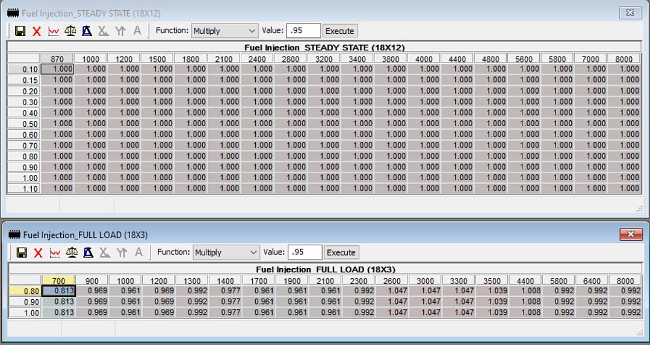Select the 870 column header in STEADY STATE
Image resolution: width=650 pixels, height=345 pixels.
coord(57,59)
